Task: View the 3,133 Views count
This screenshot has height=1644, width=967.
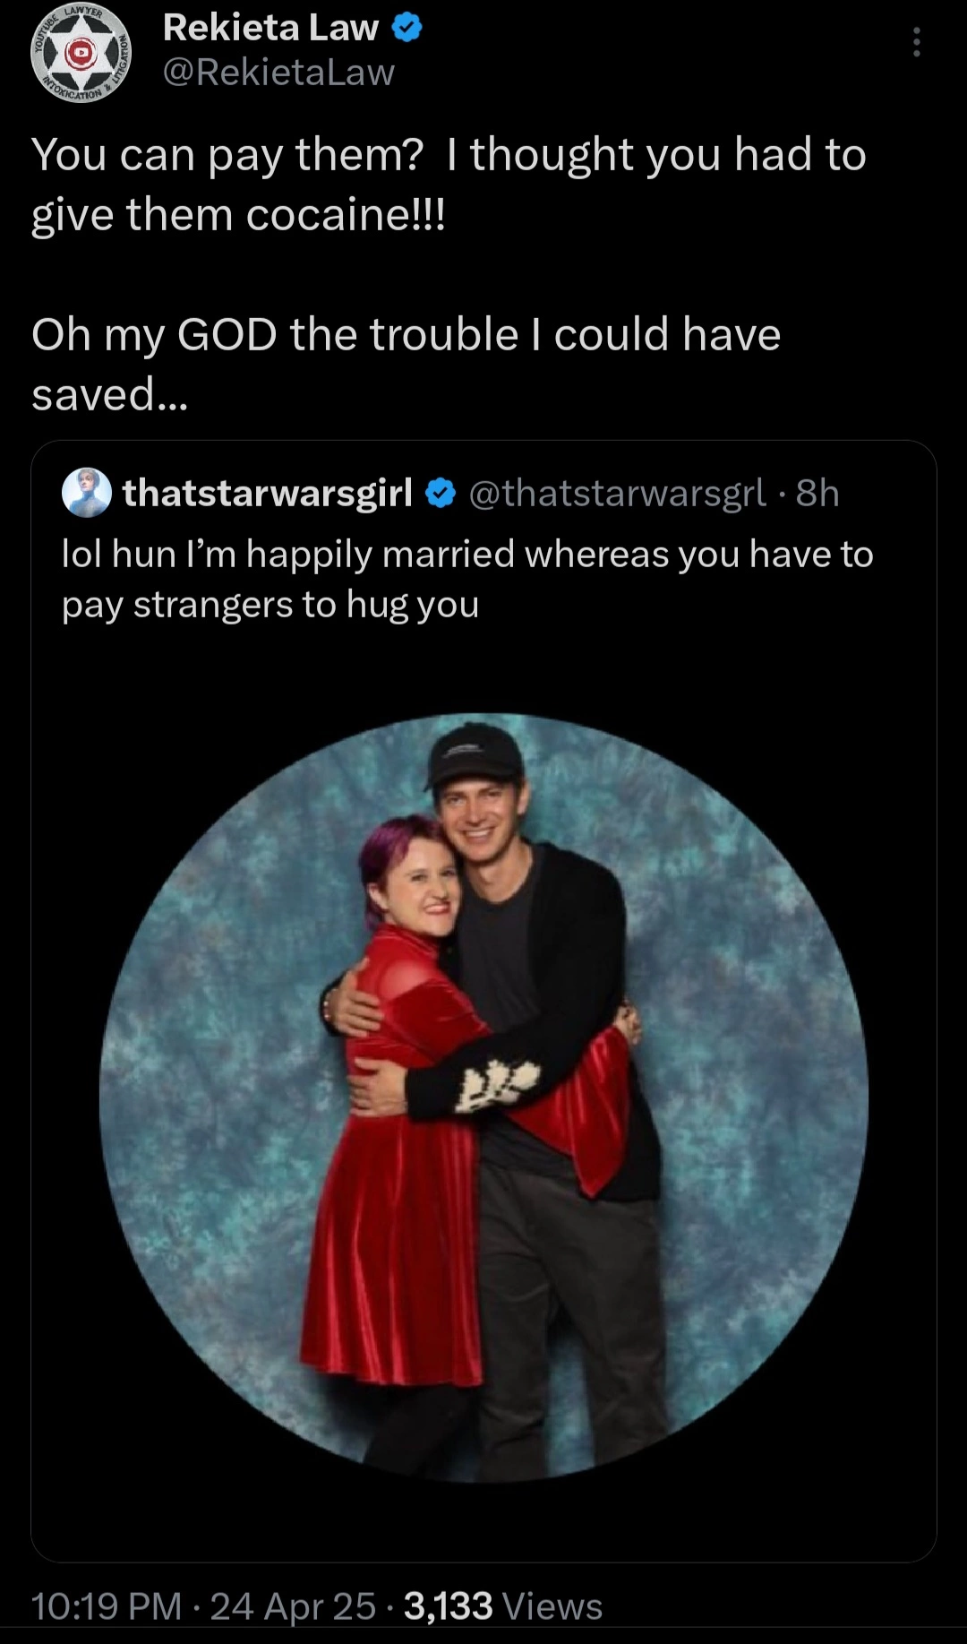Action: click(503, 1606)
